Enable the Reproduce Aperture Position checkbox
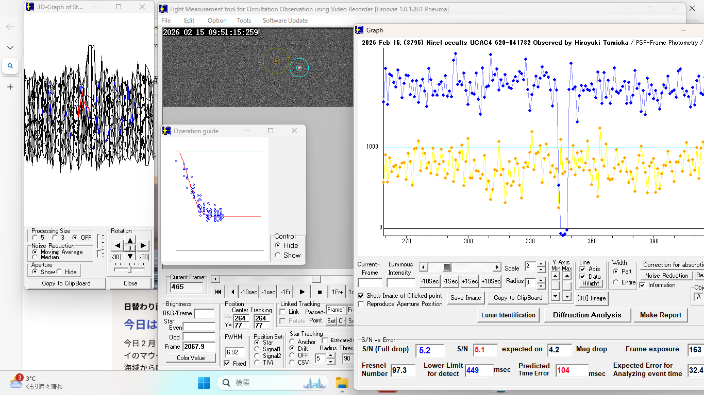The height and width of the screenshot is (395, 704). tap(361, 304)
